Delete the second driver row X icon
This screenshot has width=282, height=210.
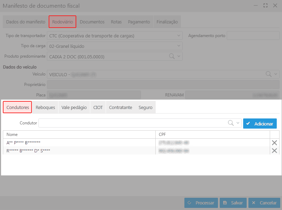point(274,151)
